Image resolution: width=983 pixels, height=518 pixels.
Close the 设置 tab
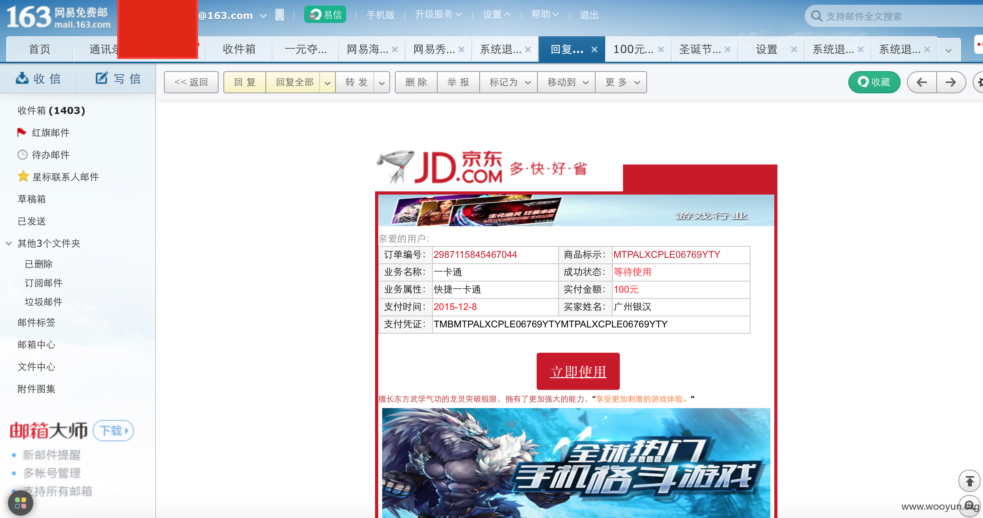pyautogui.click(x=794, y=49)
